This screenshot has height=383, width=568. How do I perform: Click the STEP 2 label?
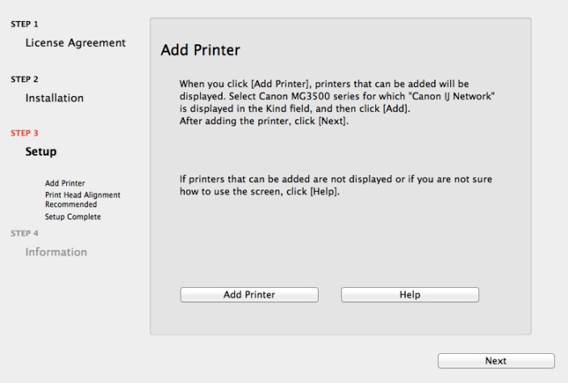[25, 80]
